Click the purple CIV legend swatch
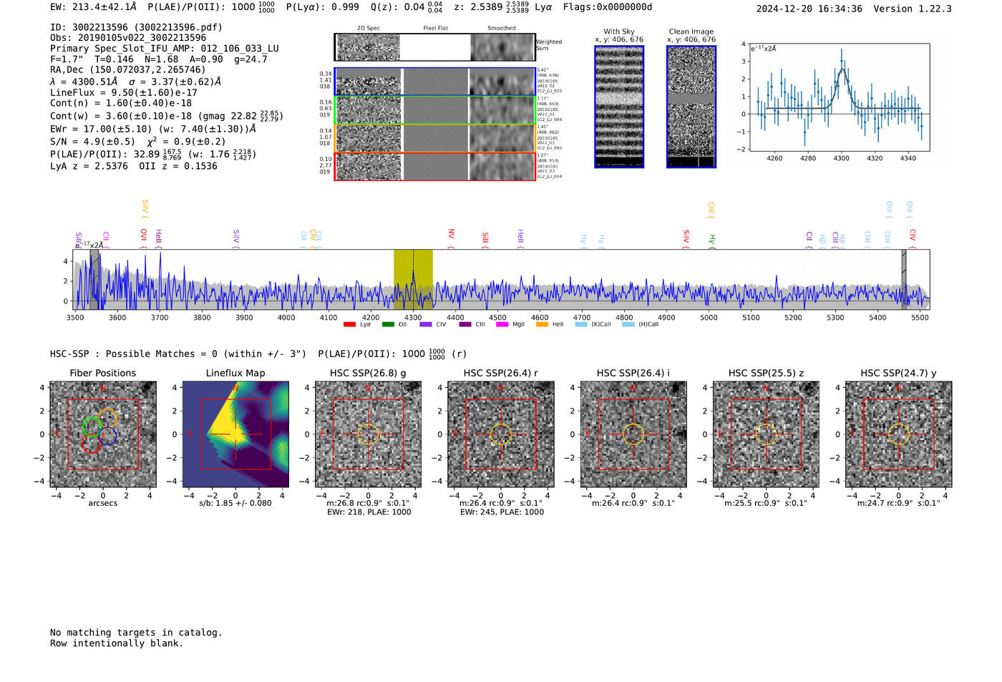1002x682 pixels. click(426, 324)
